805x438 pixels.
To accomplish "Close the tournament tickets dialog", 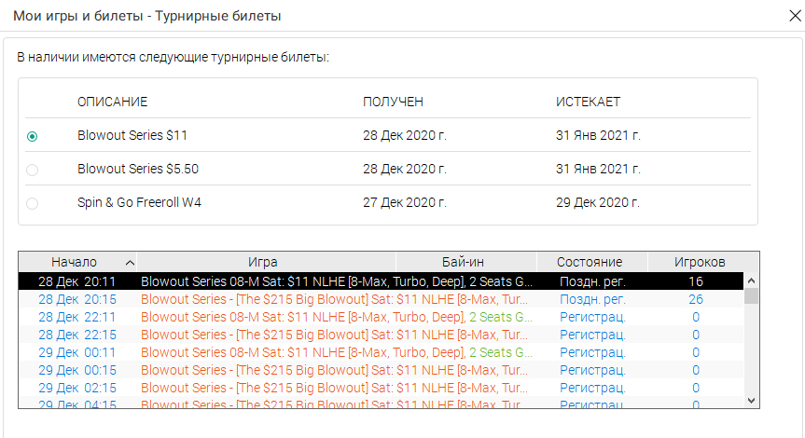I will click(795, 16).
